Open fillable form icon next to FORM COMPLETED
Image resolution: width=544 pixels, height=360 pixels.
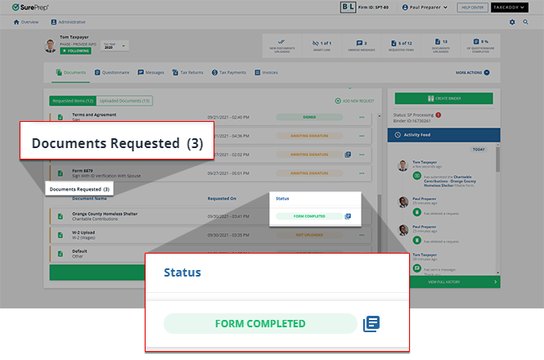coord(348,216)
